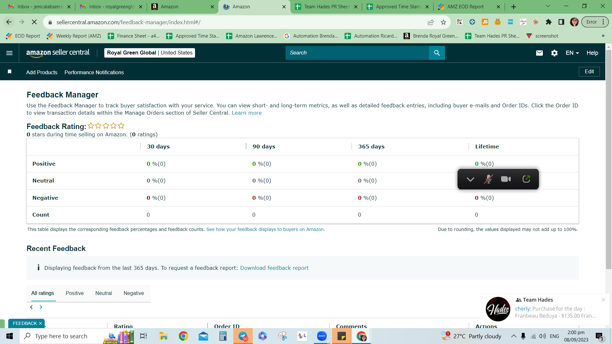Click into the Seller Central search field
The image size is (612, 344).
tap(357, 53)
